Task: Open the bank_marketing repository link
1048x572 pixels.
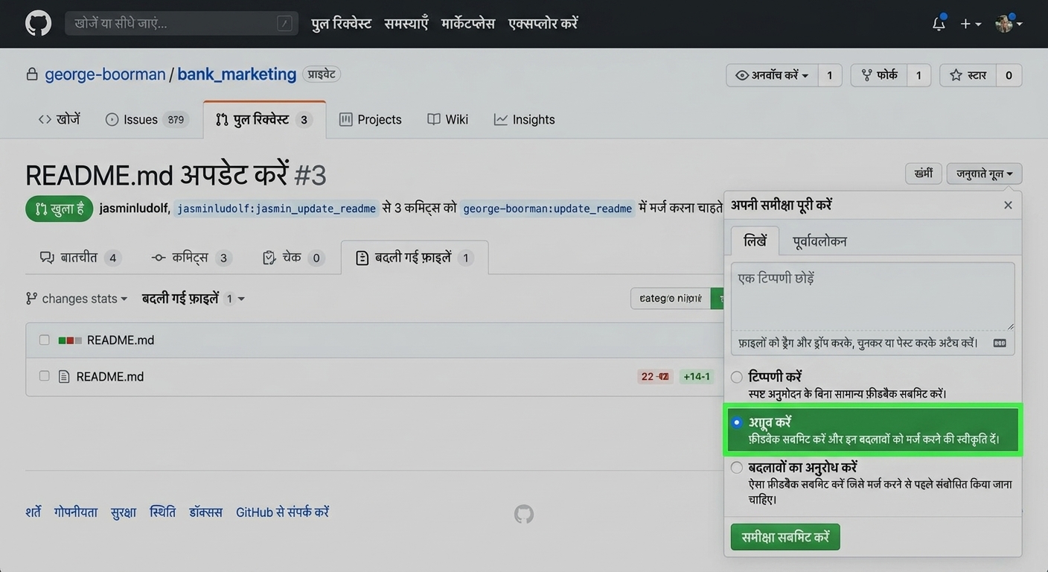Action: [x=237, y=74]
